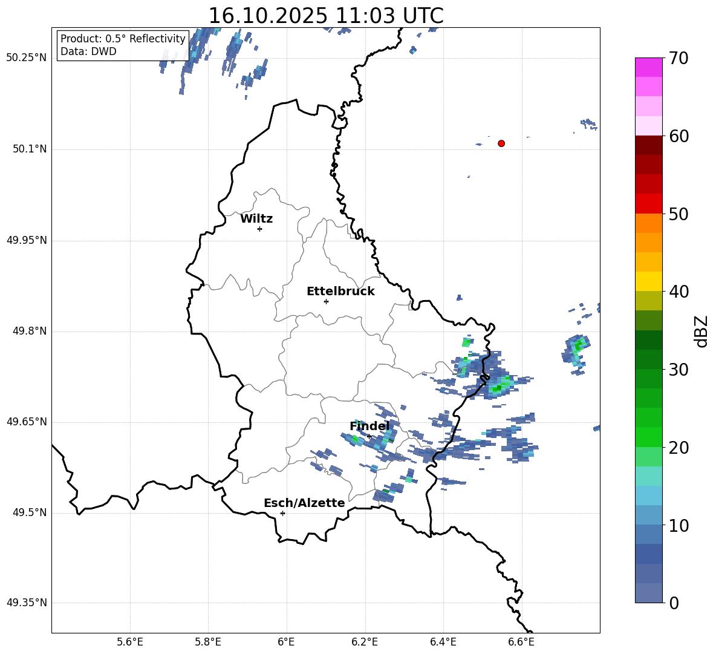Click the Findel city label
This screenshot has width=716, height=654.
(369, 426)
